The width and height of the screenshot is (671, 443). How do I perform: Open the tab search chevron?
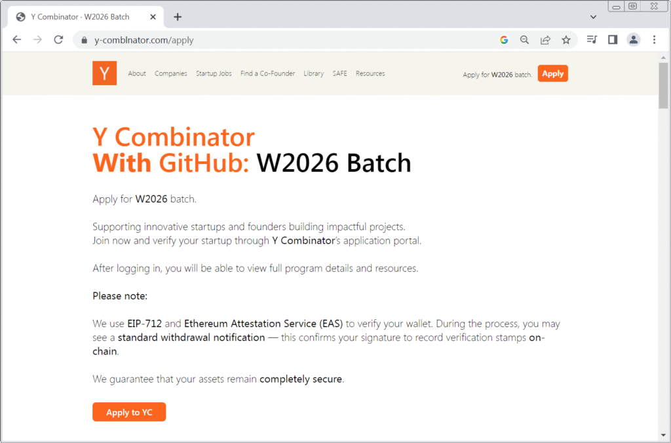[593, 16]
